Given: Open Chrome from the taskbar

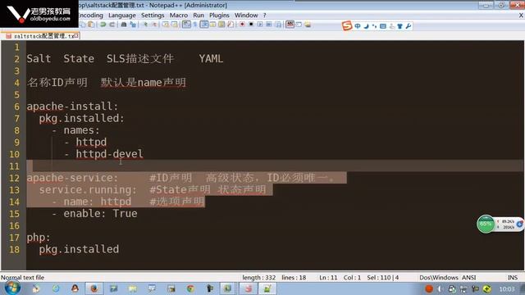Looking at the screenshot, I should click(x=190, y=288).
